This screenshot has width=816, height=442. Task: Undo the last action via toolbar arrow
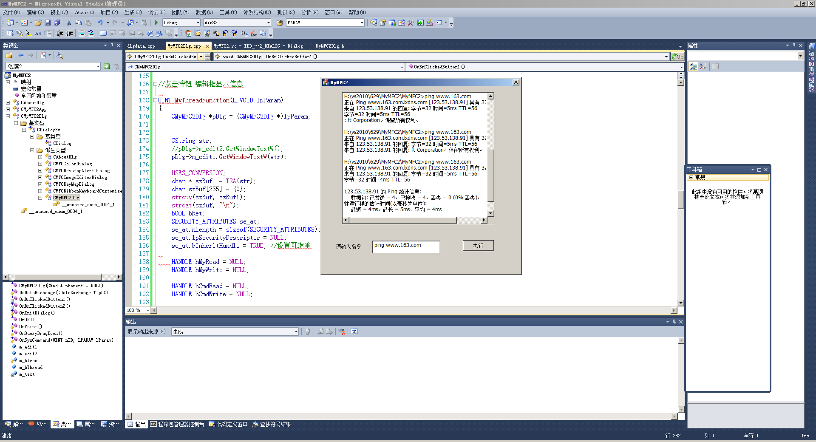click(x=100, y=23)
